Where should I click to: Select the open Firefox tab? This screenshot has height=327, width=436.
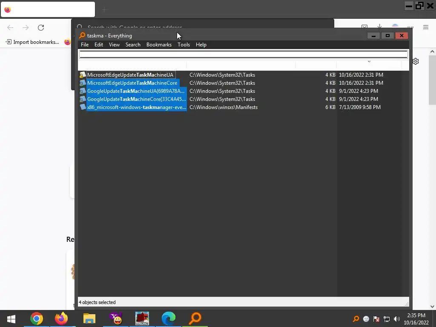tap(48, 9)
